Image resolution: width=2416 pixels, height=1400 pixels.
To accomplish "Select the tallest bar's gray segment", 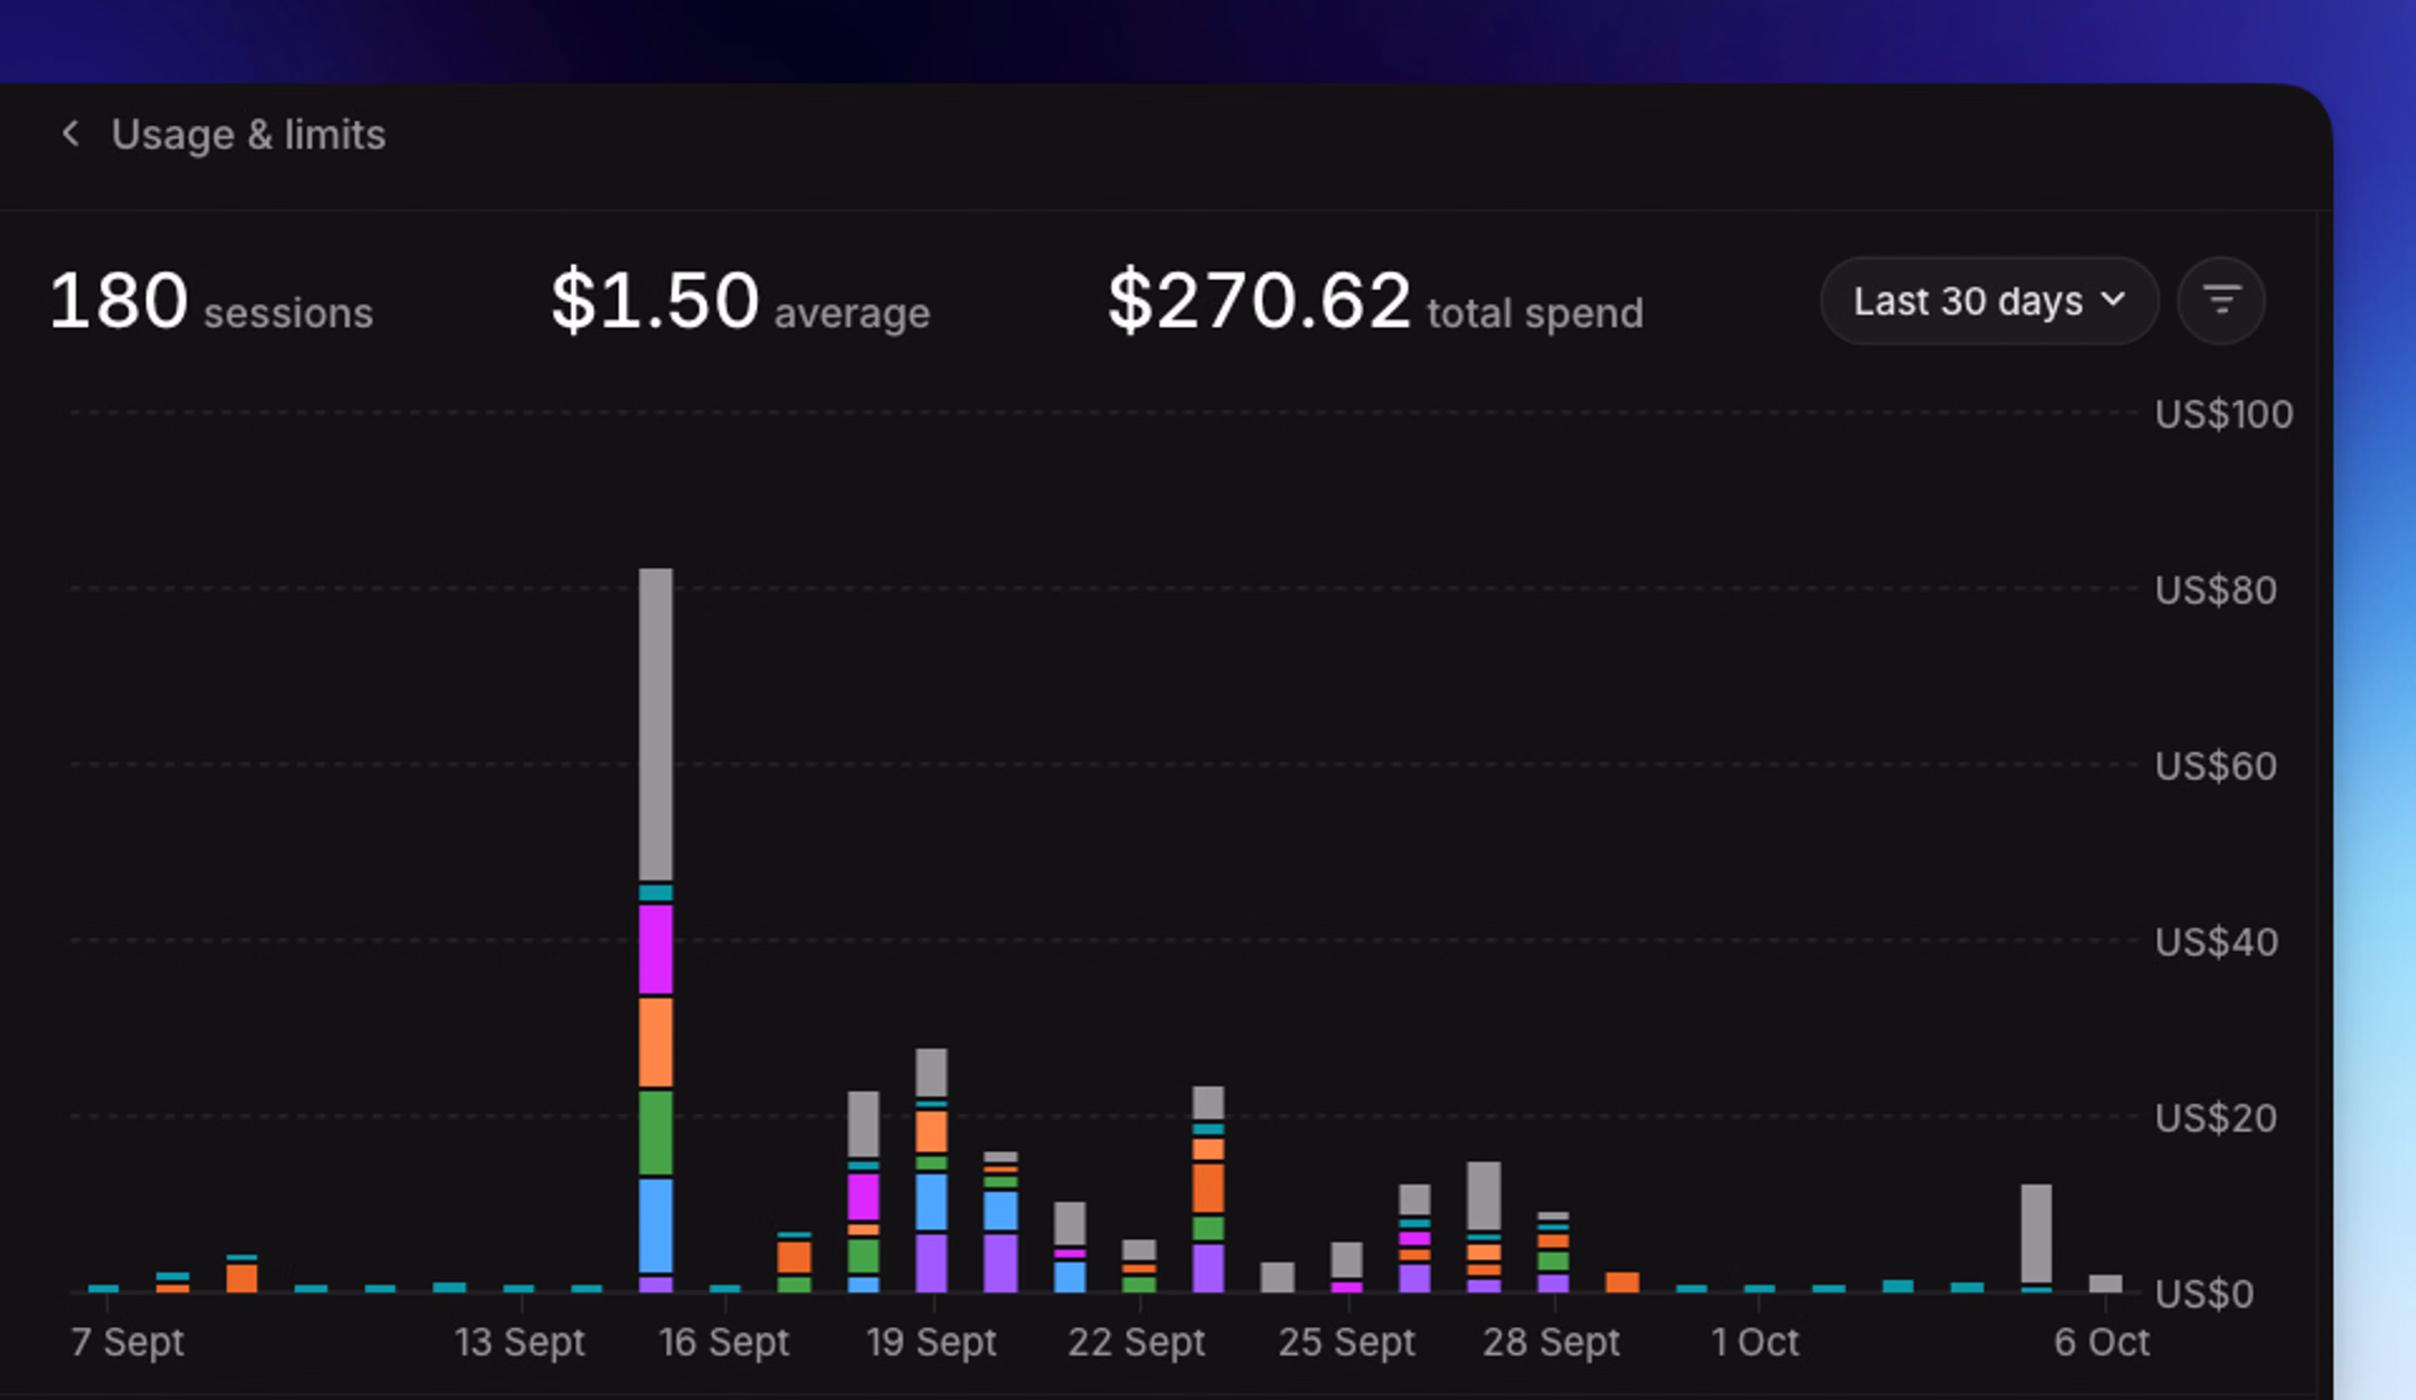I will point(656,724).
